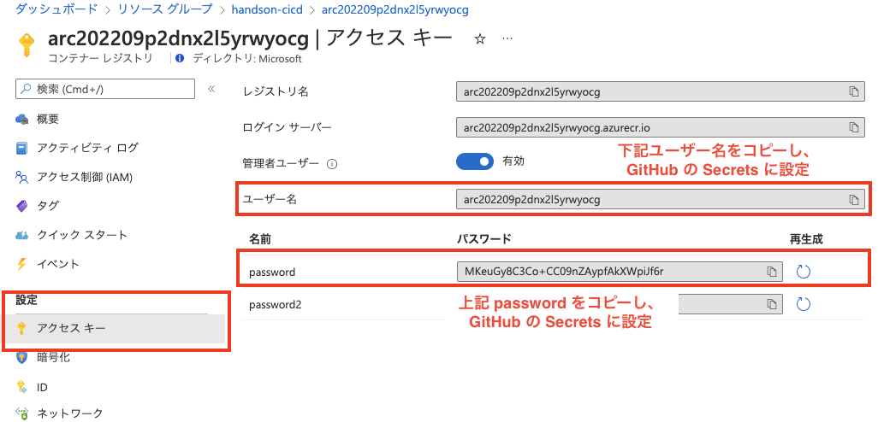
Task: Show info about the admin user setting
Action: point(331,164)
